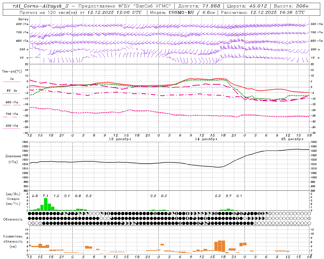This screenshot has width=324, height=259.
Task: Click the Высота: 306м header field
Action: click(x=291, y=6)
